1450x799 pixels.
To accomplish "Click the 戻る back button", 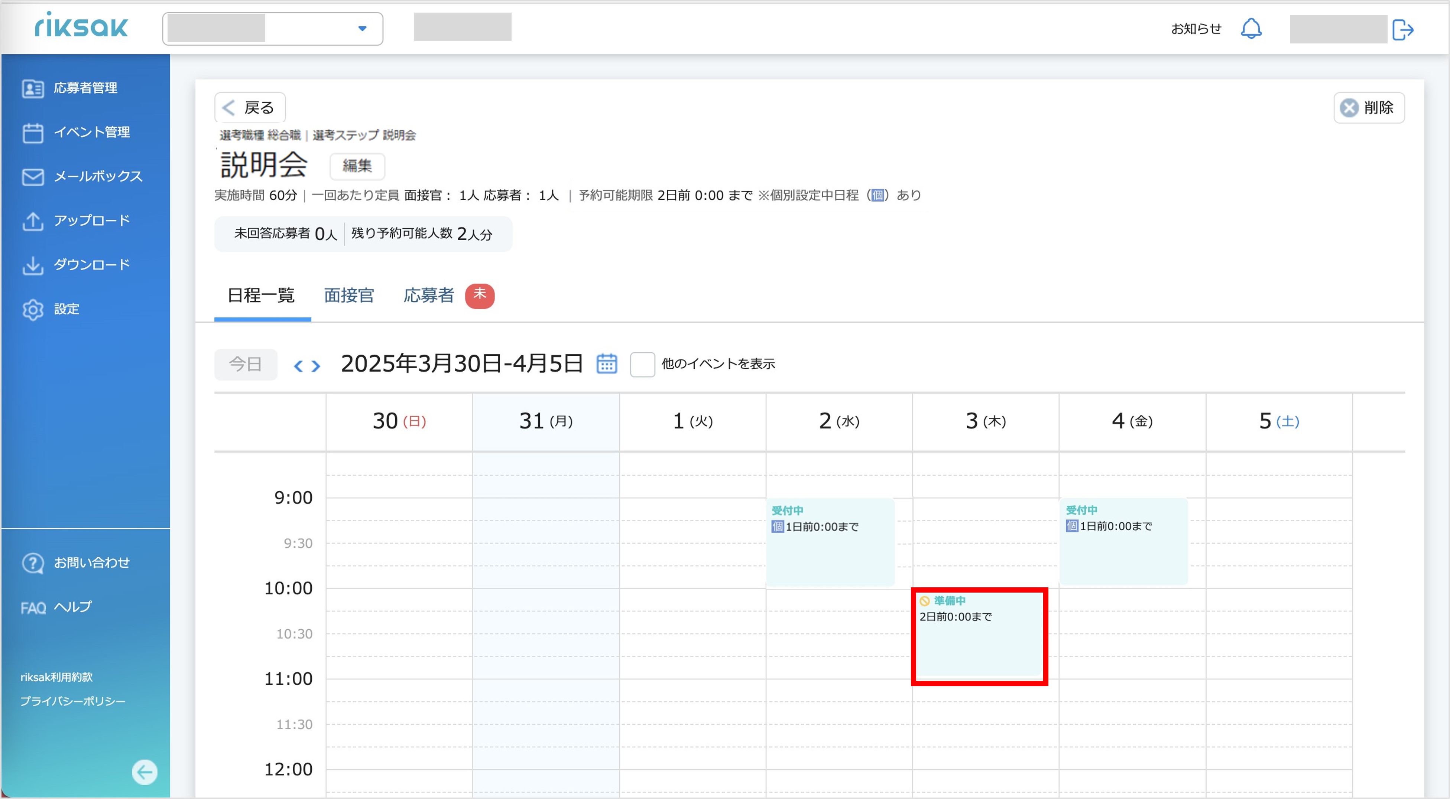I will point(250,107).
